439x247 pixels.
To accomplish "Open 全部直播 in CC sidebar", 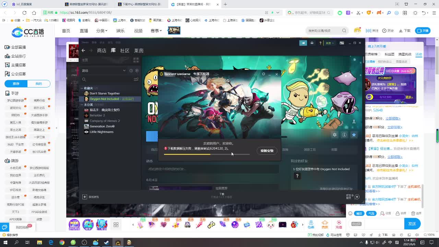I will 15,47.
